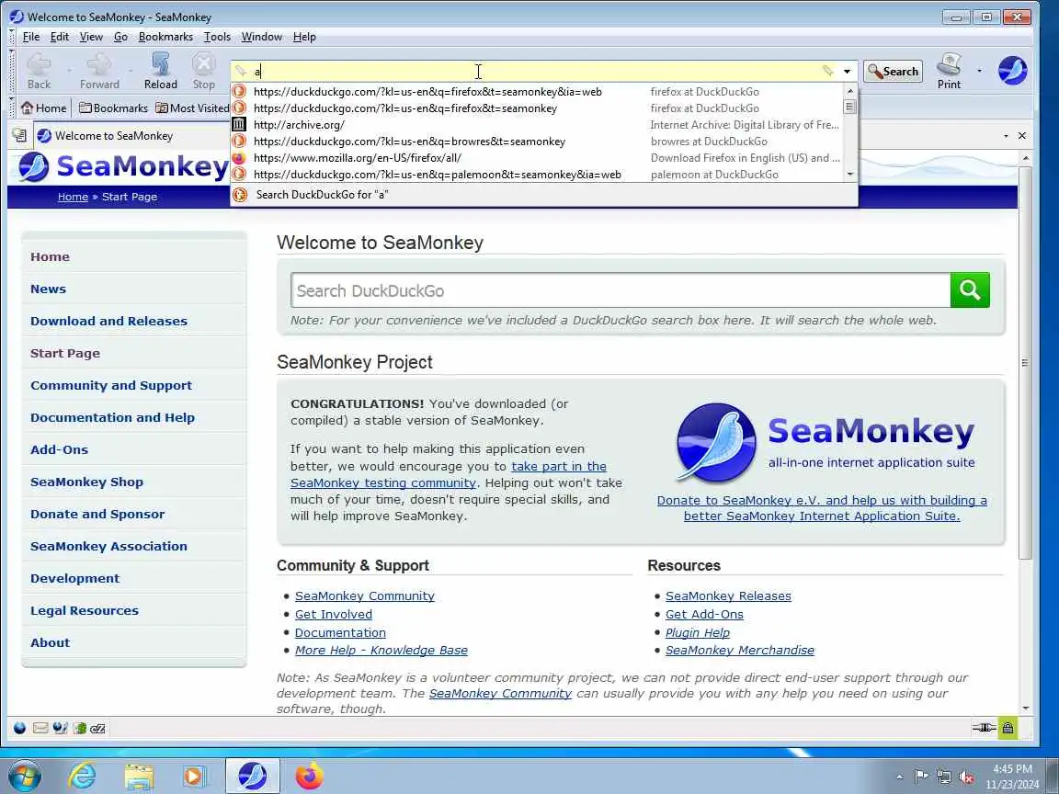Focus the Search DuckDuckGo input field

pos(621,290)
